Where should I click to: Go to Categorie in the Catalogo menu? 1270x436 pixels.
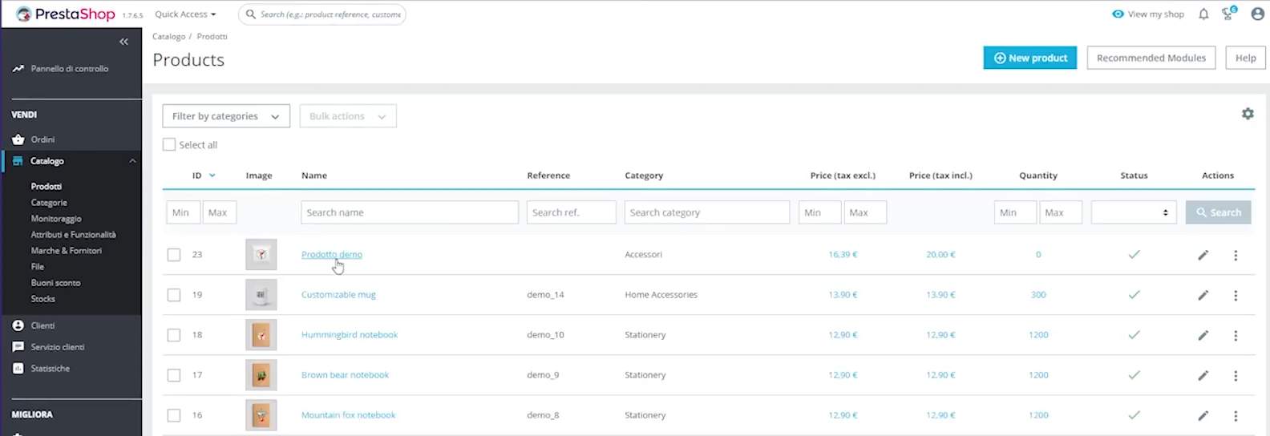point(49,203)
